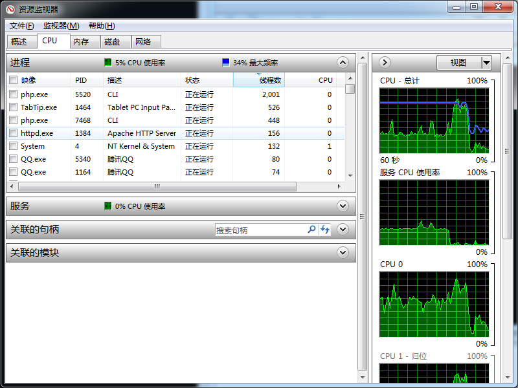Screen dimensions: 518x388
Task: Sort by the Thread count column header
Action: pyautogui.click(x=259, y=80)
